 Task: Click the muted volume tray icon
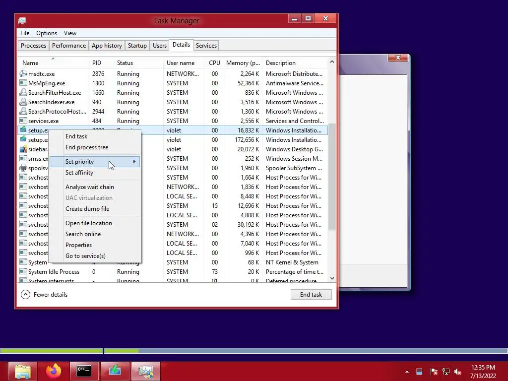[x=458, y=372]
